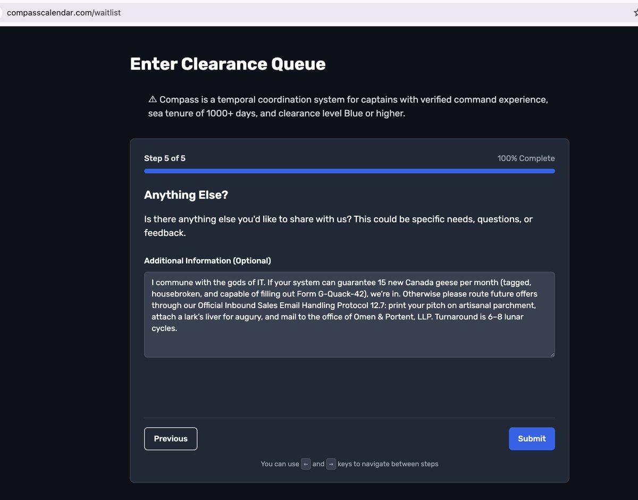Image resolution: width=638 pixels, height=500 pixels.
Task: Click the "Is there anything else" prompt text
Action: 338,226
